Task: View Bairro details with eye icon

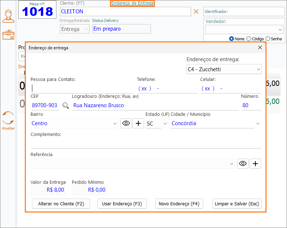Action: pos(126,123)
